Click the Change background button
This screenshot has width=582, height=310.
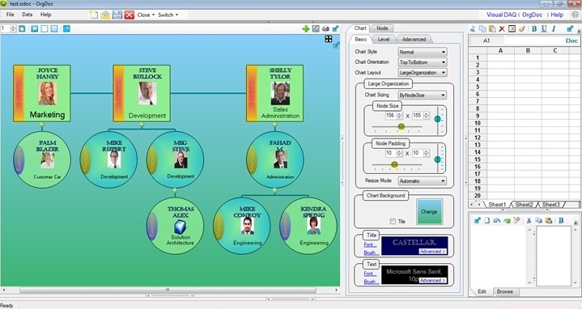[429, 211]
